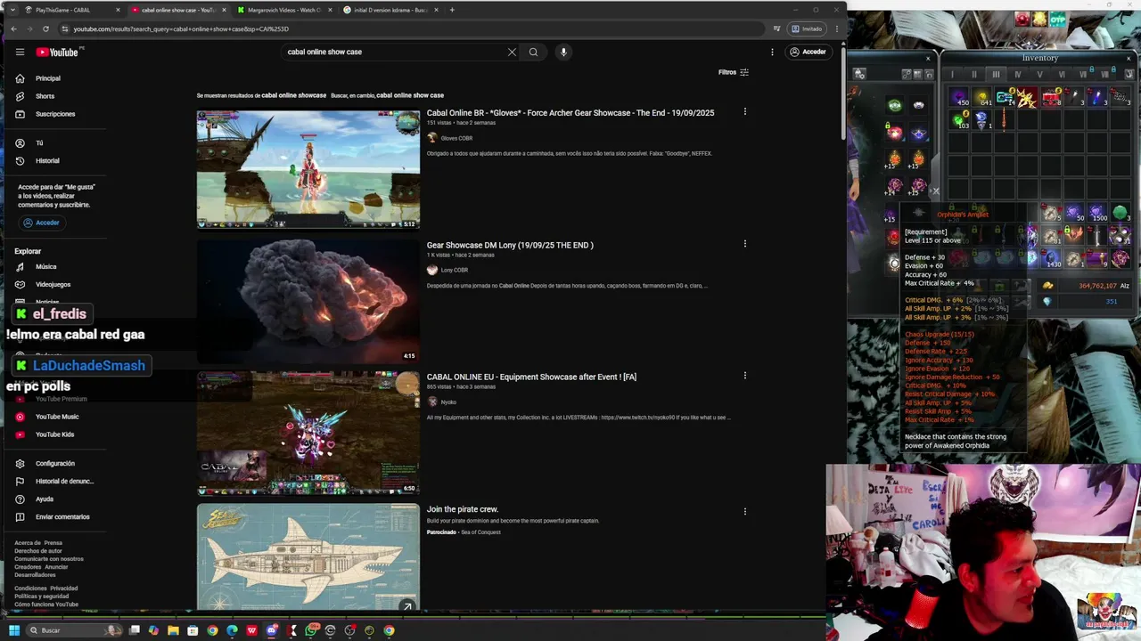1141x641 pixels.
Task: Select Shorts in the sidebar
Action: (x=45, y=96)
